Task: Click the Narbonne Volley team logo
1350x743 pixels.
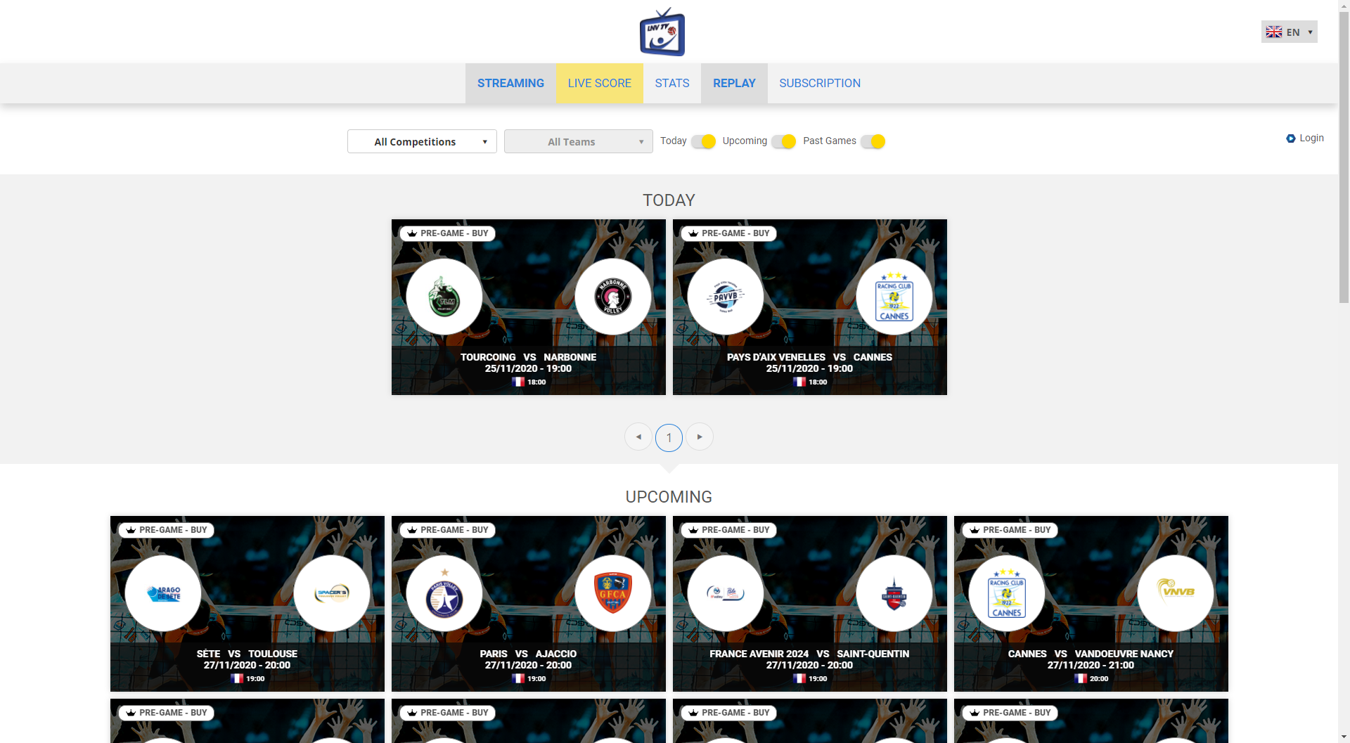Action: pyautogui.click(x=613, y=297)
